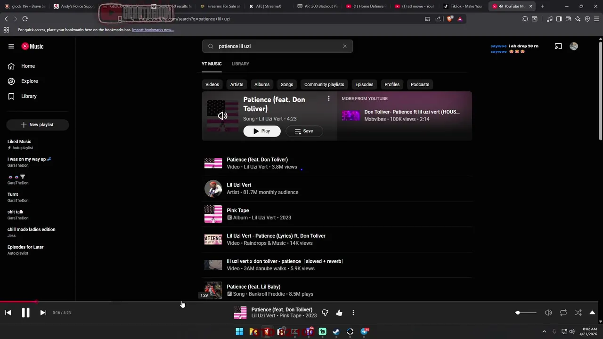Play the top result Patience
The width and height of the screenshot is (603, 339).
(x=262, y=131)
